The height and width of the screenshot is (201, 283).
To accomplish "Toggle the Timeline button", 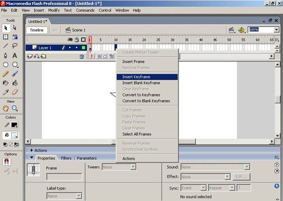I will click(x=37, y=30).
